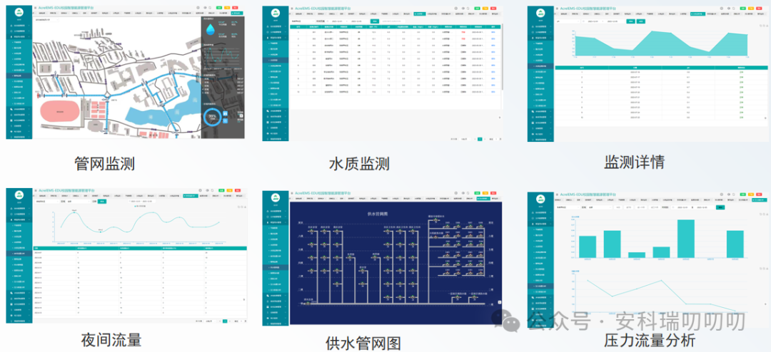Click the teal query button in 水质监测 filter bar
This screenshot has height=352, width=771.
375,21
